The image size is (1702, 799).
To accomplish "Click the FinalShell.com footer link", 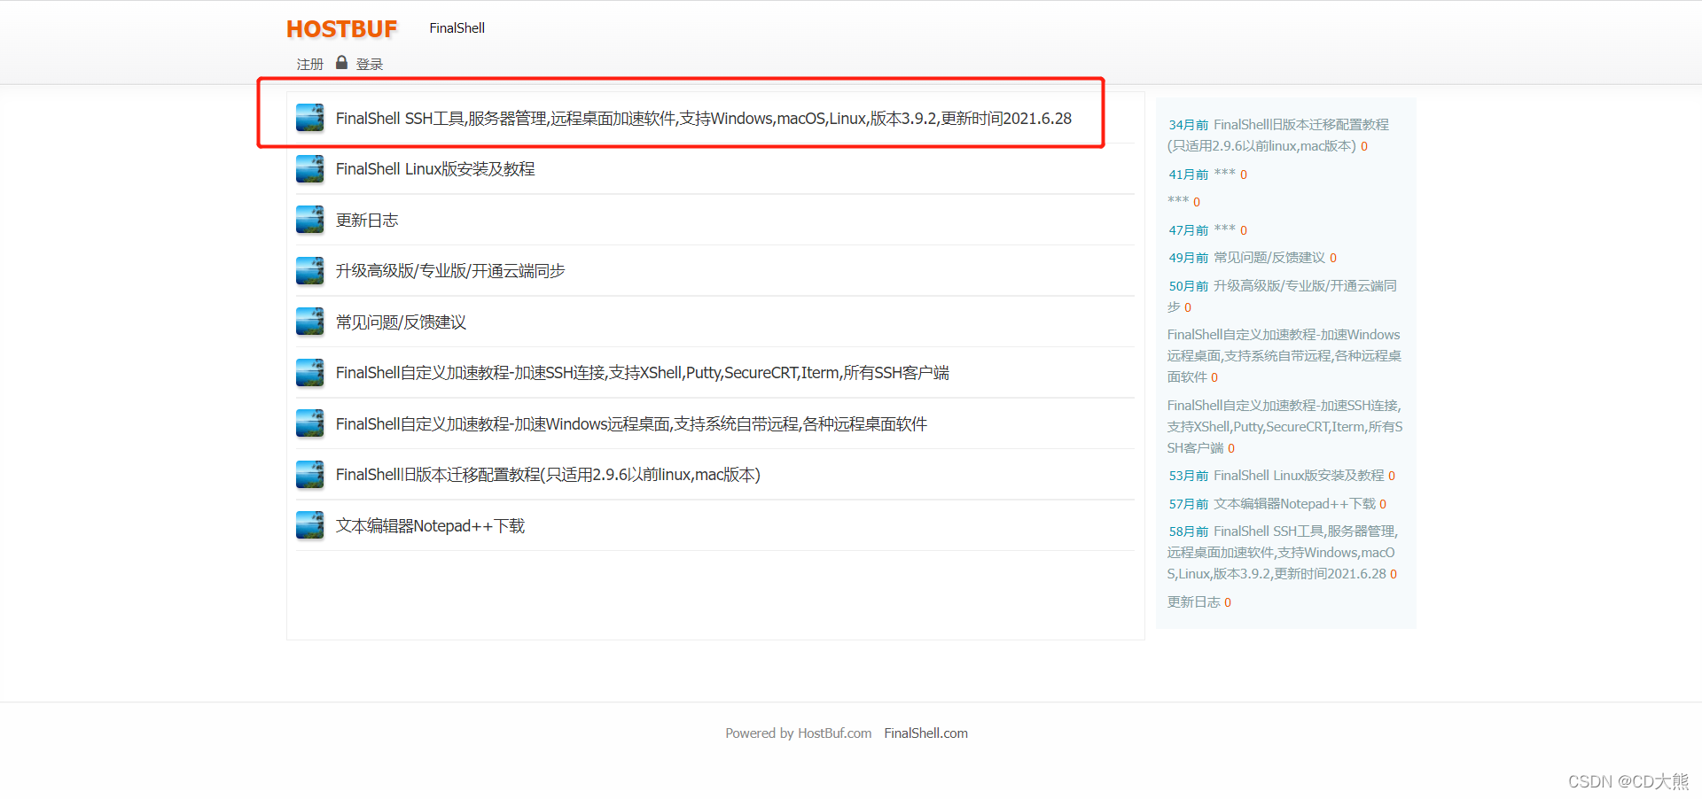I will point(925,733).
